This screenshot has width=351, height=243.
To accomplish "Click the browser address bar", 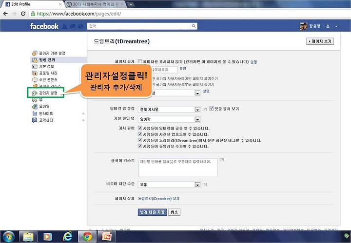I will (x=190, y=14).
